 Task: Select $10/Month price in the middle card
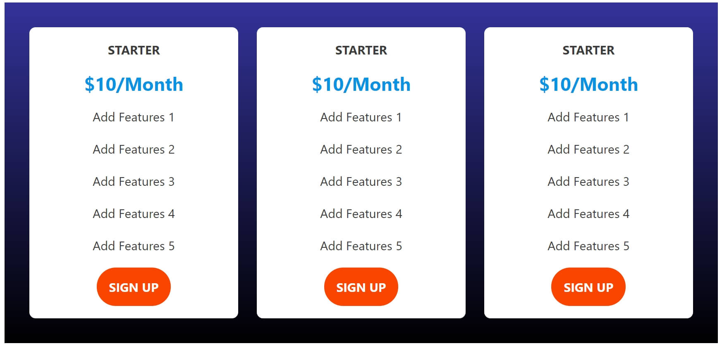[x=361, y=85]
